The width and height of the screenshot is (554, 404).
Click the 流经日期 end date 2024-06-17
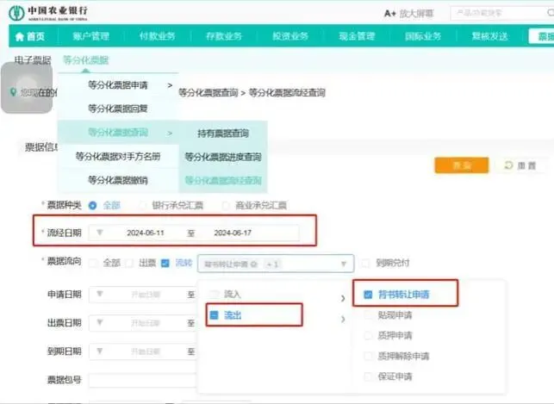233,233
